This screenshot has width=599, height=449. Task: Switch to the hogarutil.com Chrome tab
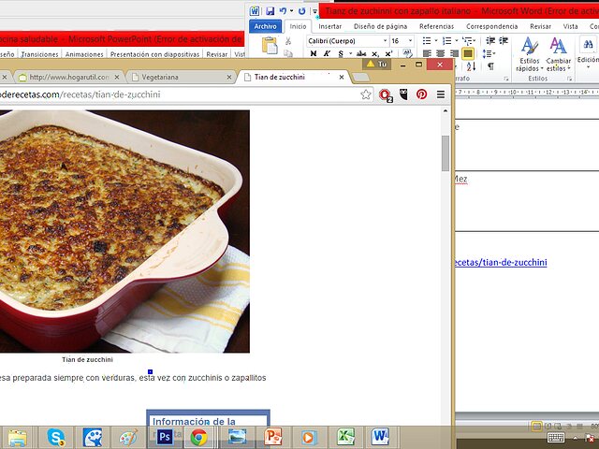69,77
